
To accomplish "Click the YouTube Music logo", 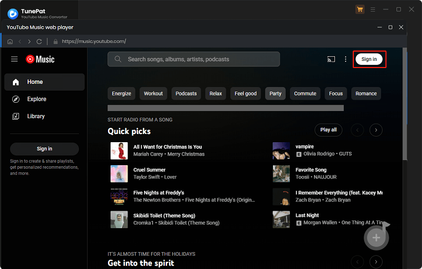I will (40, 59).
